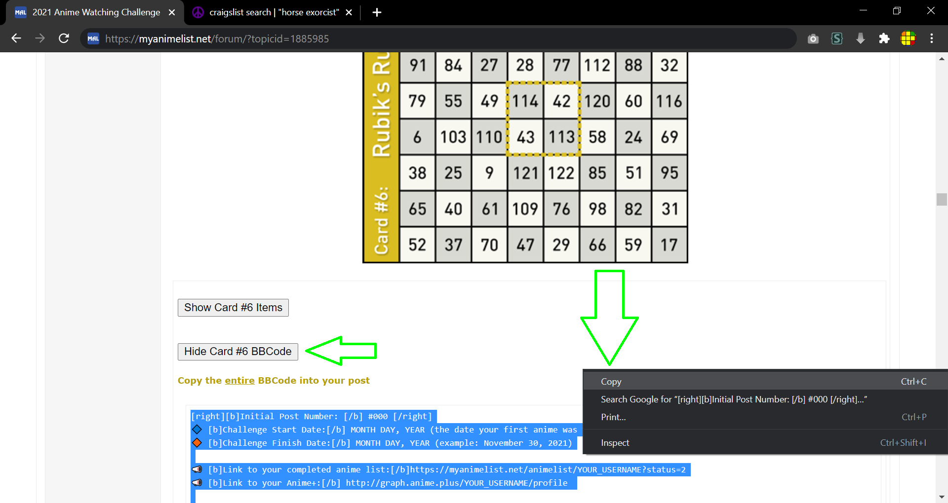Click the scrollbar up arrow
This screenshot has width=948, height=503.
pyautogui.click(x=942, y=59)
